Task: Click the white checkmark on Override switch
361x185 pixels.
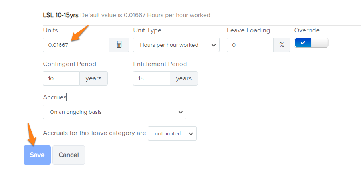Action: click(x=303, y=43)
